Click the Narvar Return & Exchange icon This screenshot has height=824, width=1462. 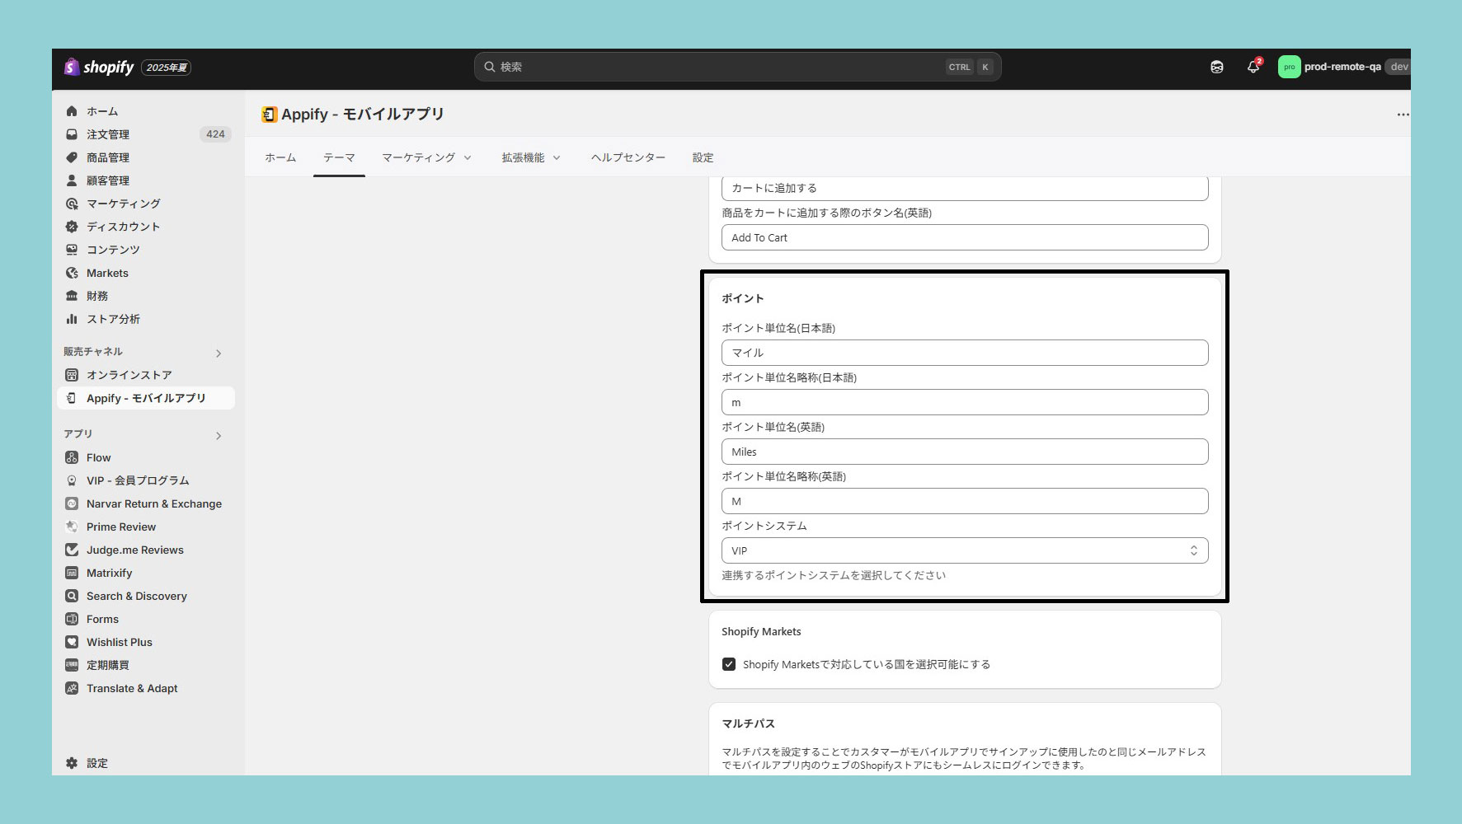click(72, 503)
